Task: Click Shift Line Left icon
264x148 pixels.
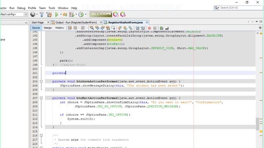Action: coord(137,28)
